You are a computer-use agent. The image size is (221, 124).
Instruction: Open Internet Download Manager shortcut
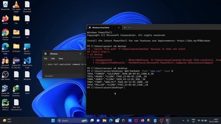[x=16, y=91]
